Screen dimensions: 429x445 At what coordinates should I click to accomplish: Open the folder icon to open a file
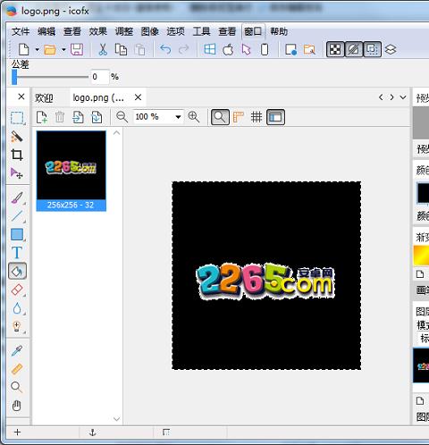[50, 49]
